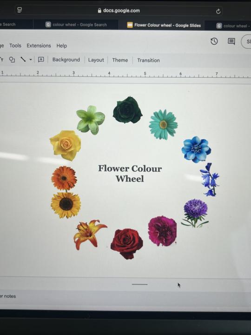Click the speaker notes area
Image resolution: width=251 pixels, height=335 pixels.
pyautogui.click(x=125, y=300)
